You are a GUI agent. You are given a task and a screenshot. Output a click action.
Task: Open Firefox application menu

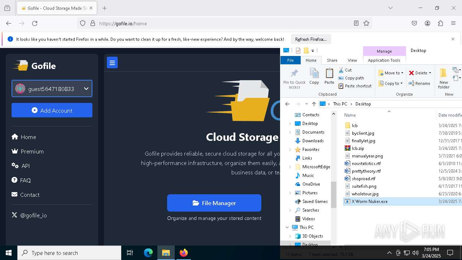click(x=453, y=23)
